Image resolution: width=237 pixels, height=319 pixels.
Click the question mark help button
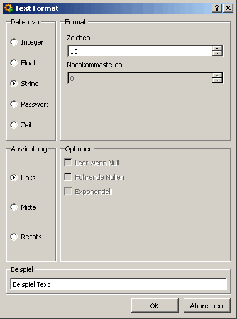pos(217,8)
